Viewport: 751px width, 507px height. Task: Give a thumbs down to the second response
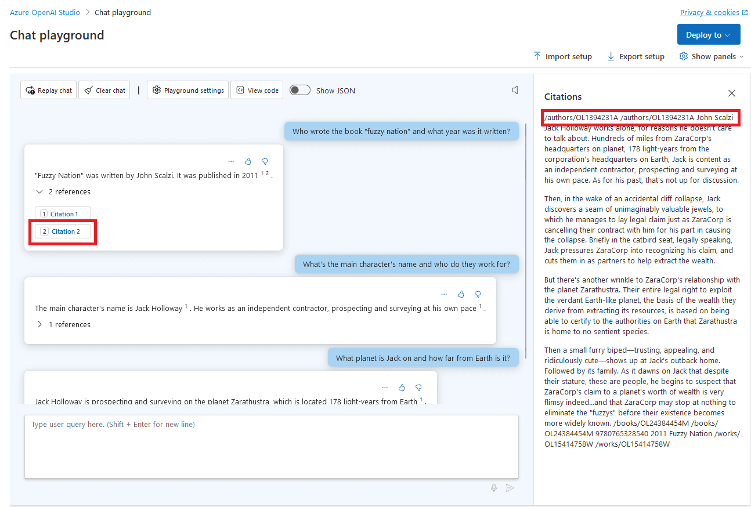coord(477,294)
